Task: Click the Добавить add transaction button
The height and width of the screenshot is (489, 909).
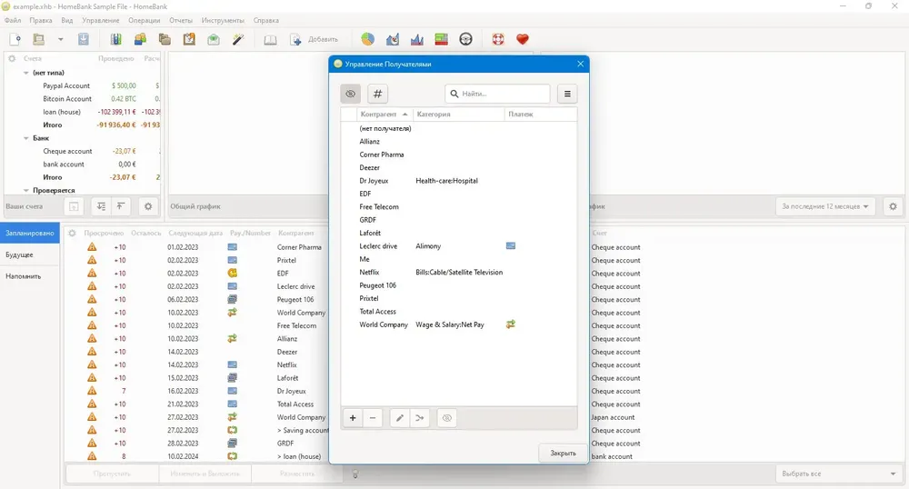Action: point(315,39)
